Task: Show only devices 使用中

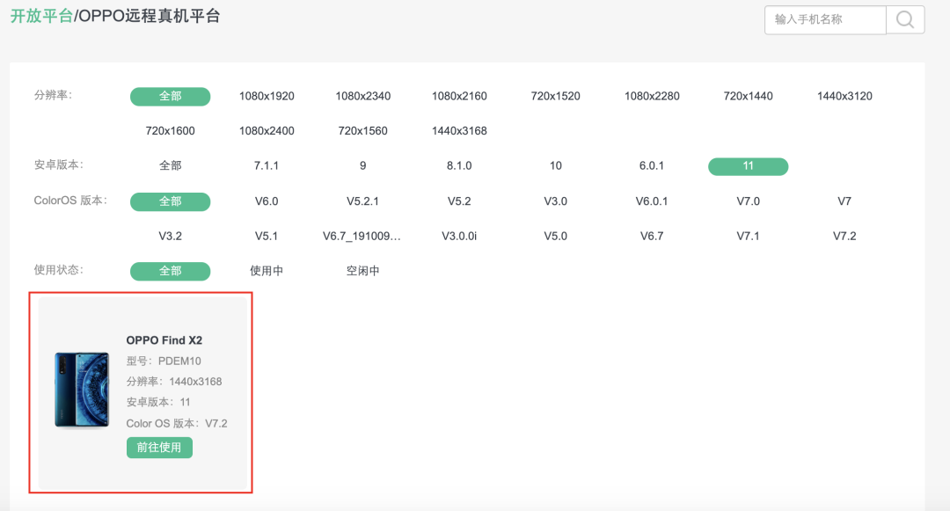Action: pyautogui.click(x=267, y=271)
